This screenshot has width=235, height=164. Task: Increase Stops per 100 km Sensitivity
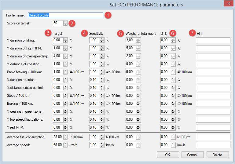(x=102, y=94)
